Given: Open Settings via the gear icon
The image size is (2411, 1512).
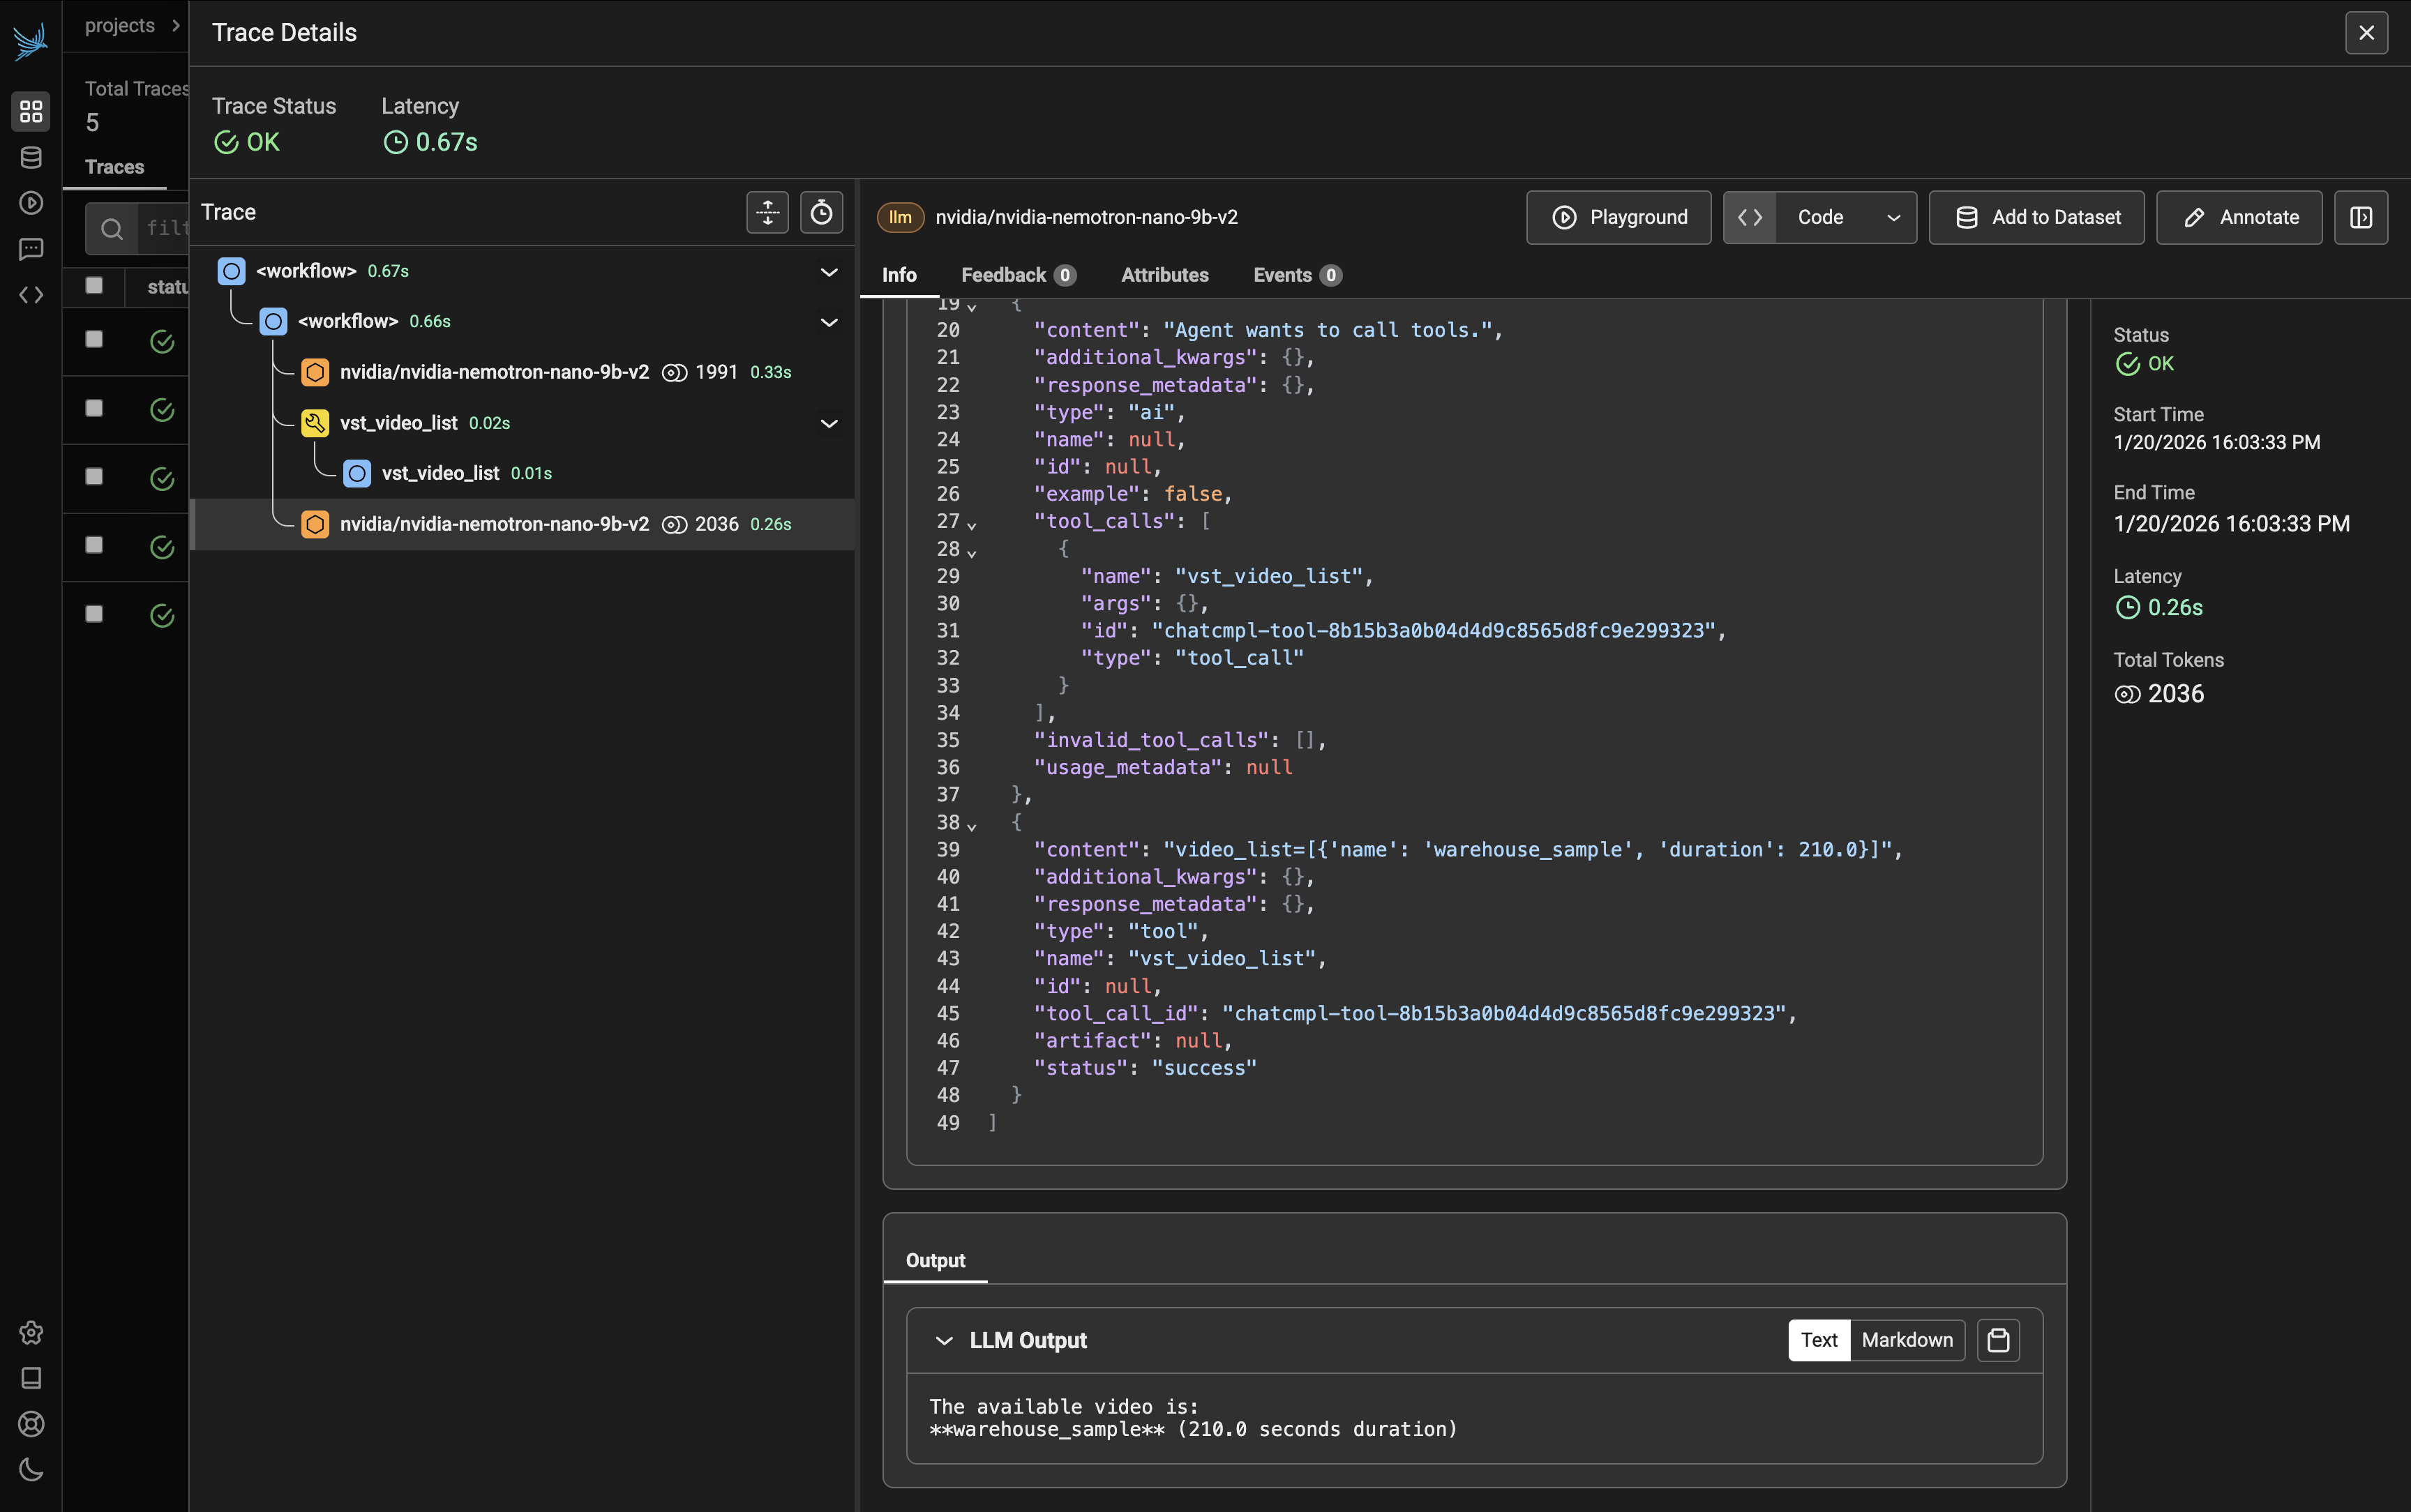Looking at the screenshot, I should click(31, 1332).
